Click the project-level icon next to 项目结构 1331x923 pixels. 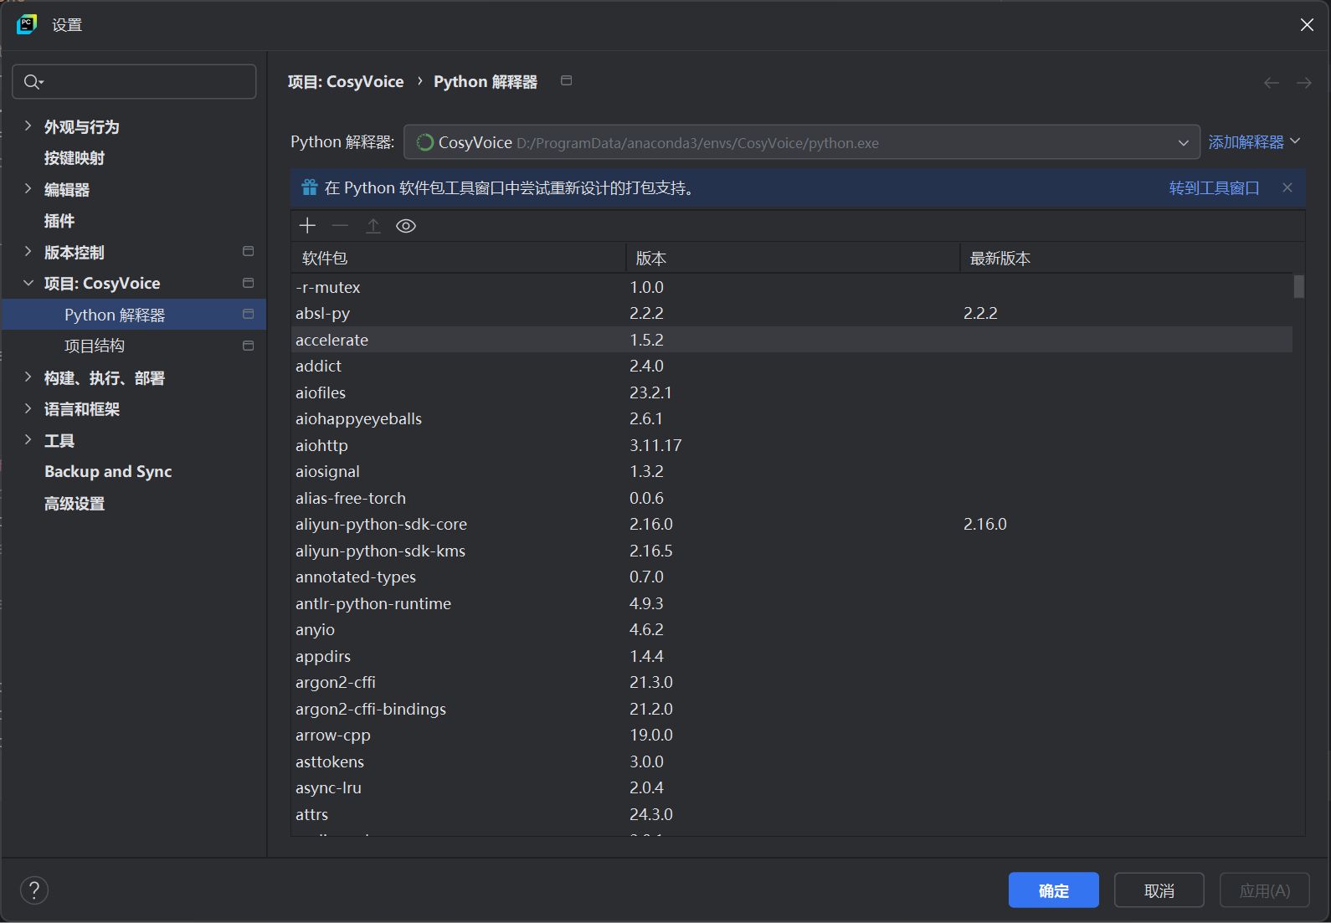coord(248,346)
